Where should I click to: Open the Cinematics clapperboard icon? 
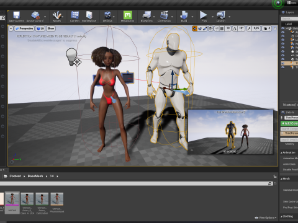point(164,17)
